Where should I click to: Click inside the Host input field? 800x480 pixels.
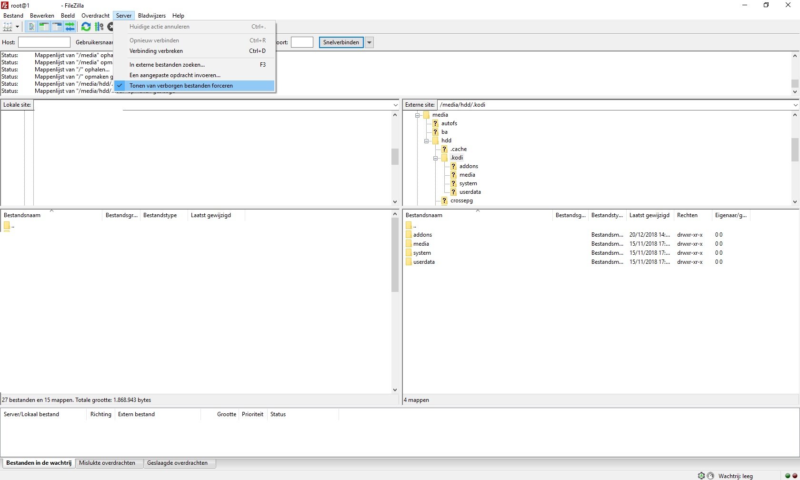[x=44, y=42]
